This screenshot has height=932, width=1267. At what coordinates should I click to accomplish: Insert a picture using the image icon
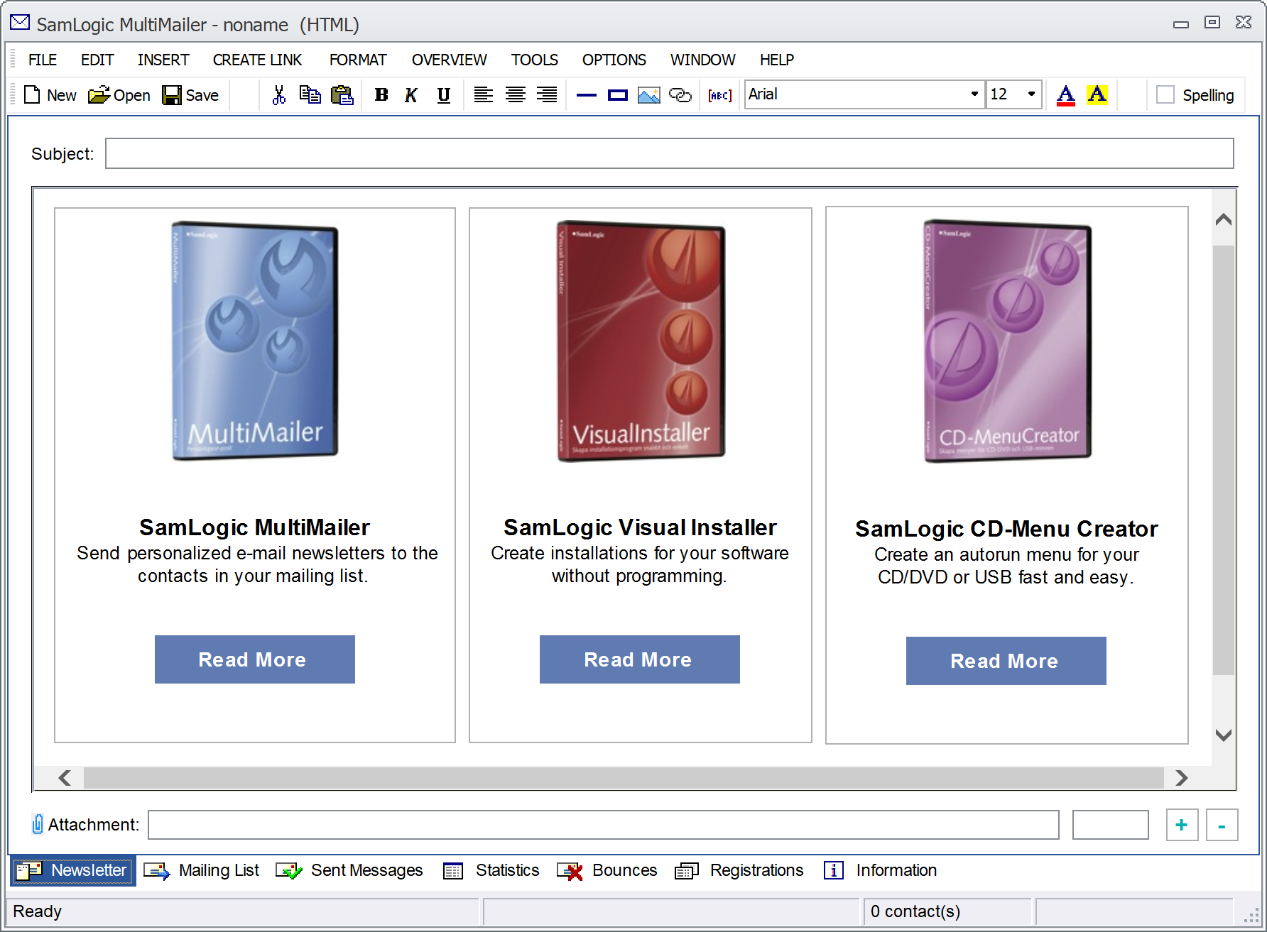[649, 95]
